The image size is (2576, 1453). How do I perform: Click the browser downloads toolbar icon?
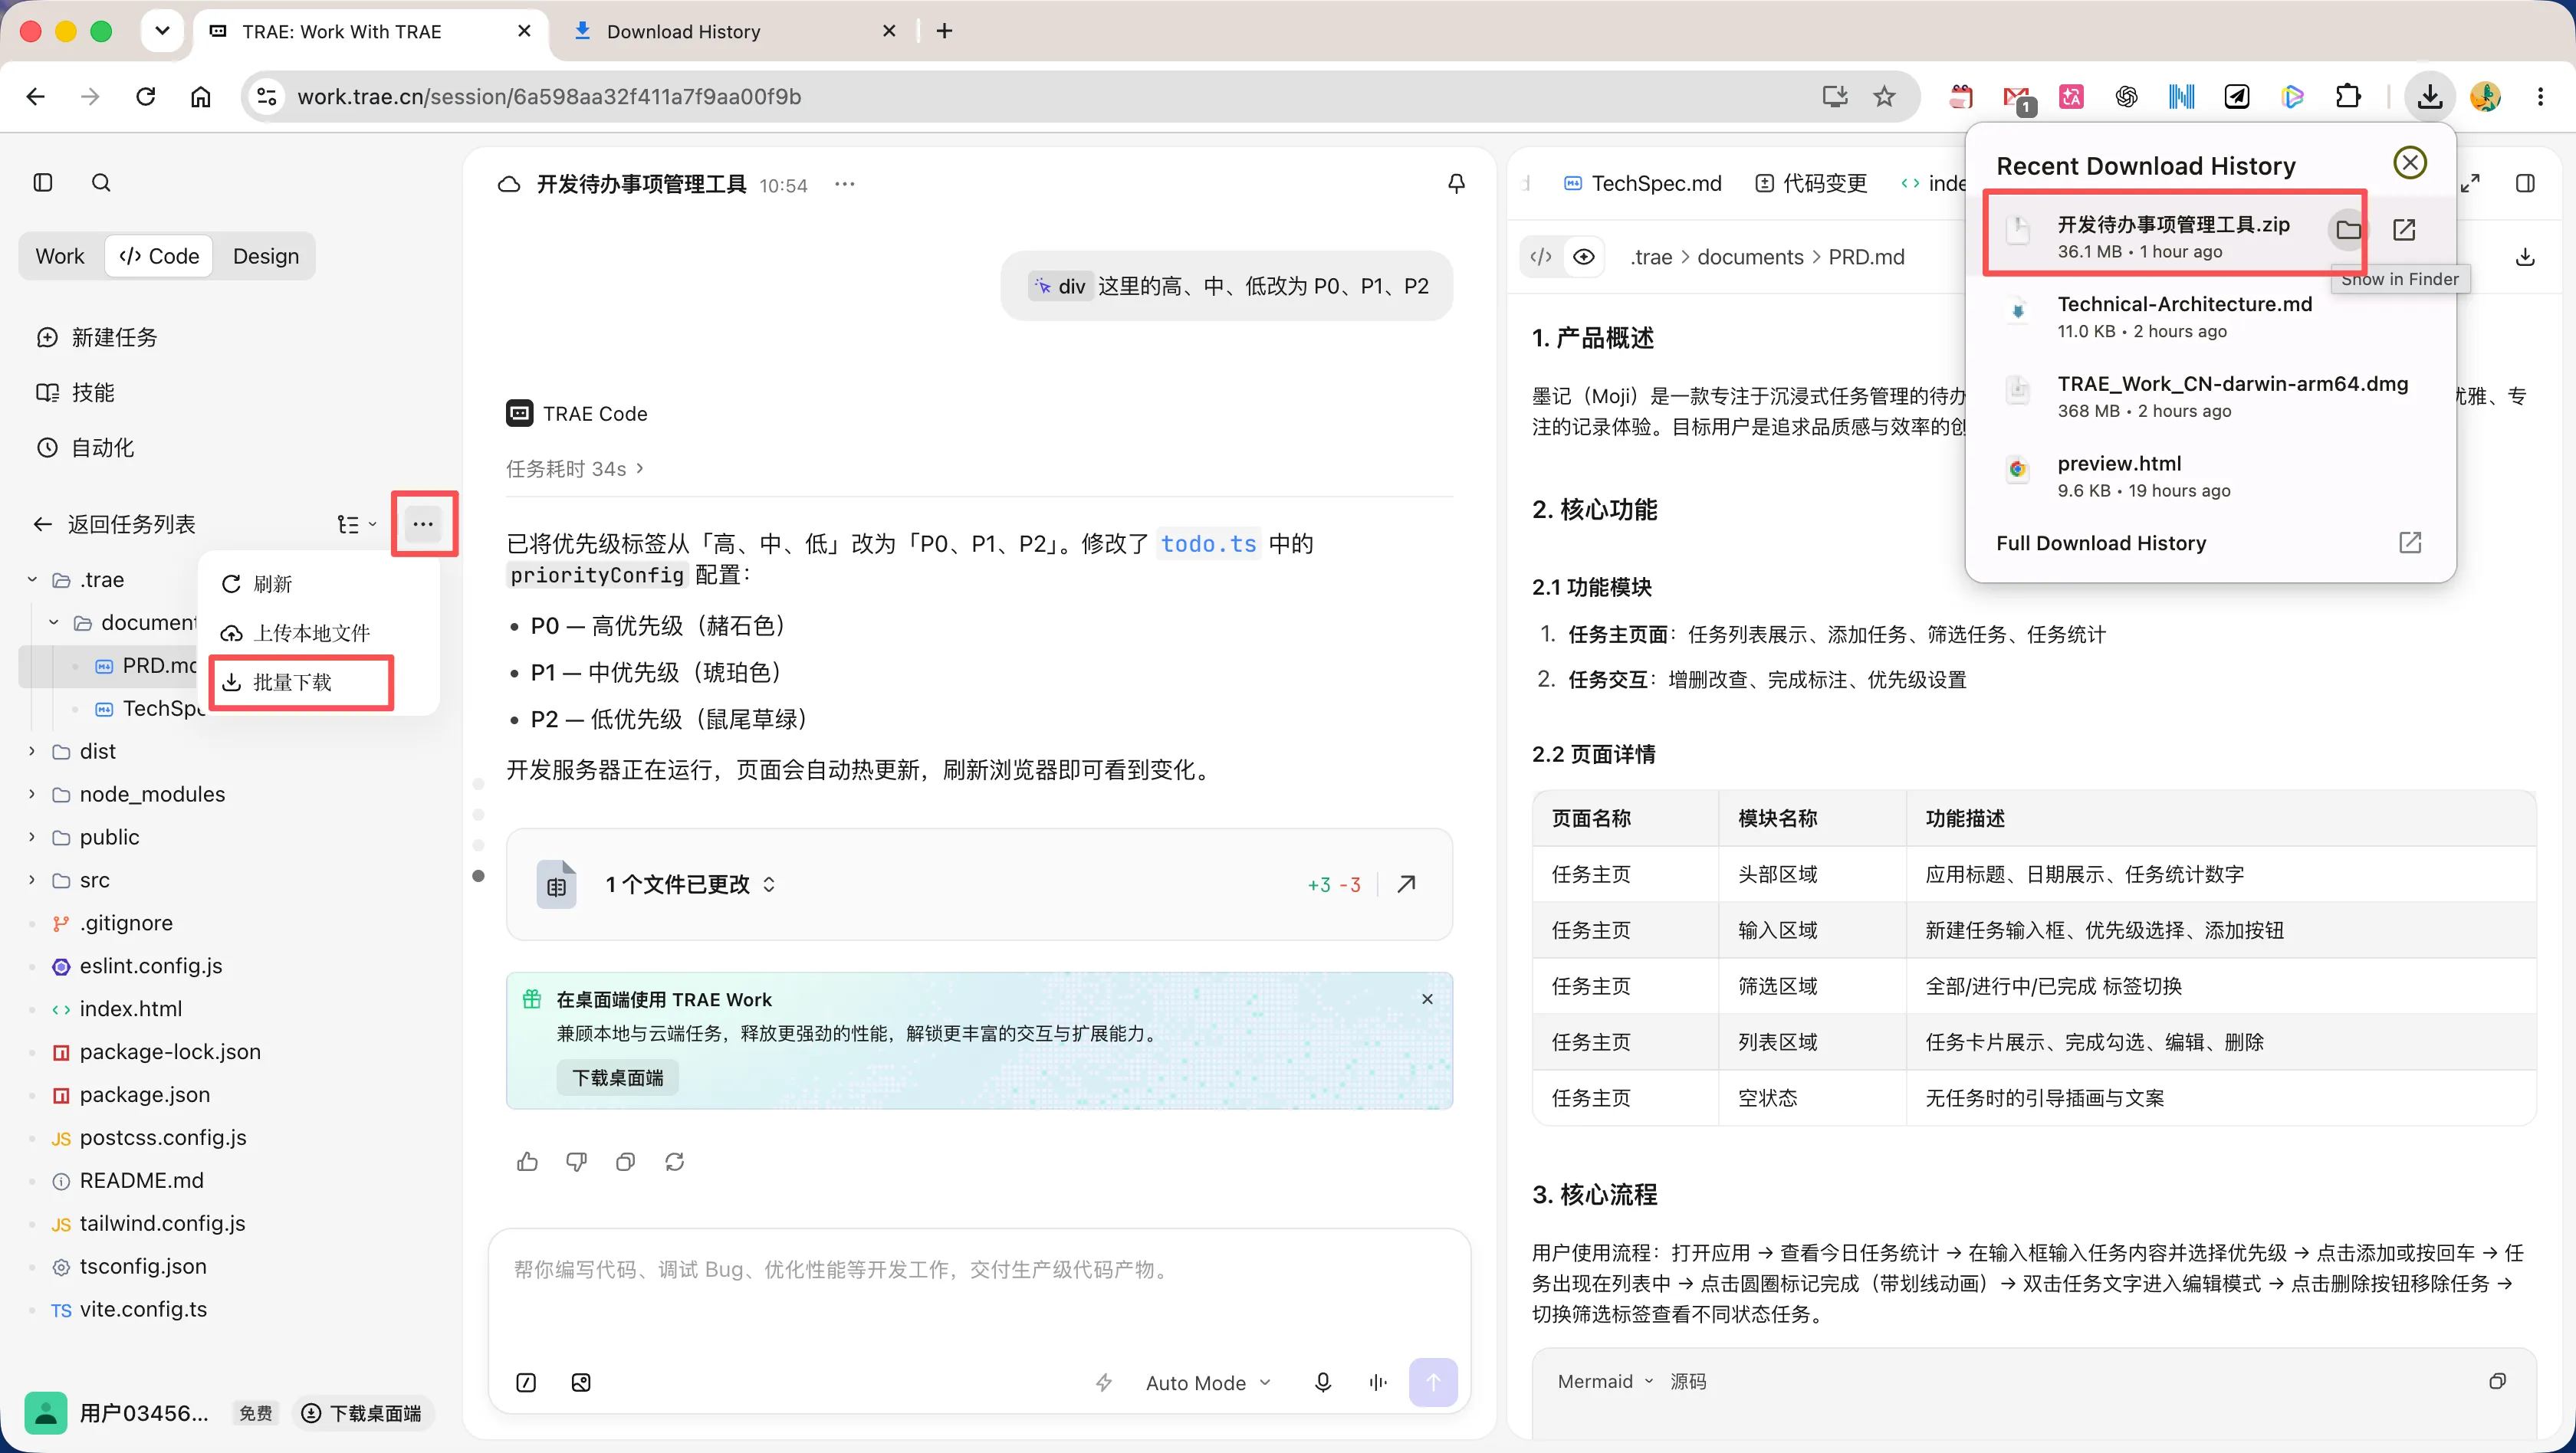click(x=2429, y=97)
